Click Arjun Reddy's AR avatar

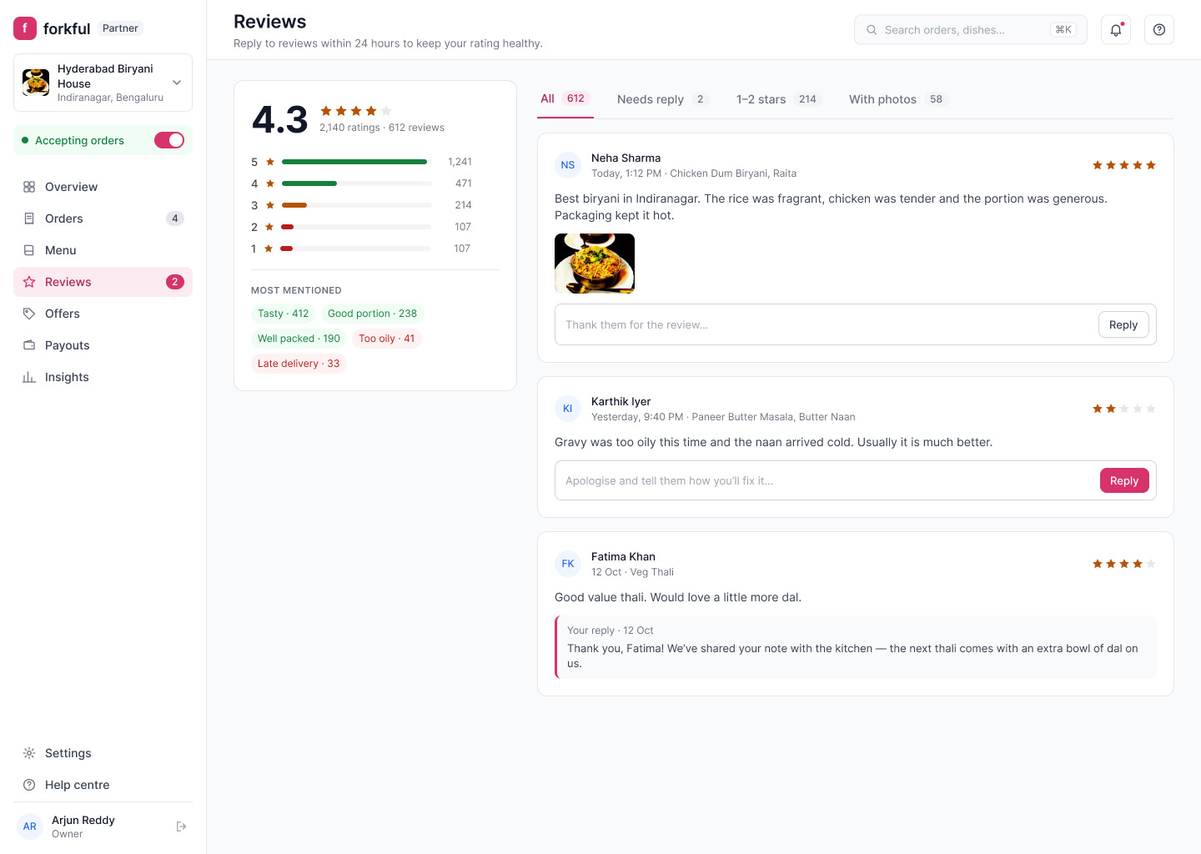pos(30,826)
